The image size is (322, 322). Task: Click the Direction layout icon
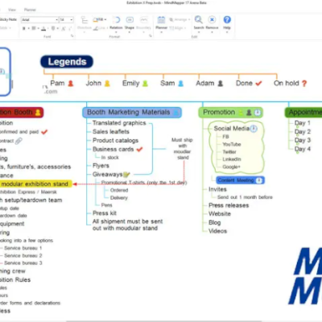tap(85, 20)
